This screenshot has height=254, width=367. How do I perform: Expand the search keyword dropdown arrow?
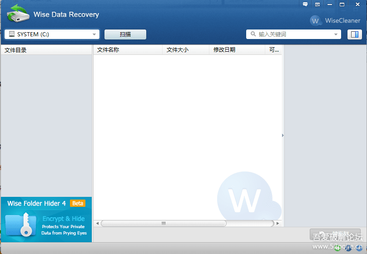pos(336,34)
